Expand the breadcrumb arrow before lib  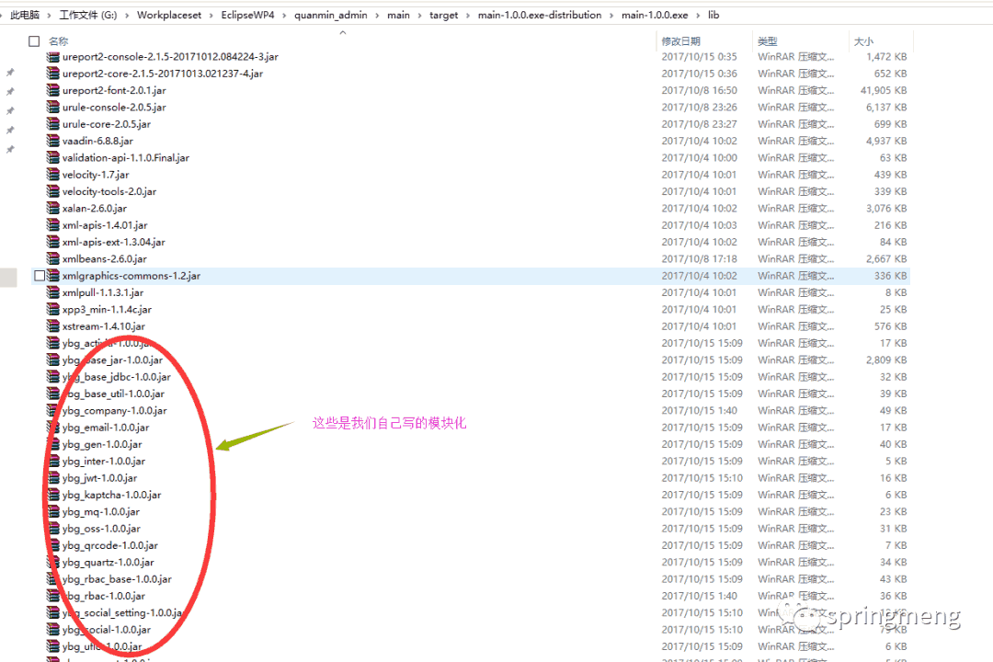point(698,16)
